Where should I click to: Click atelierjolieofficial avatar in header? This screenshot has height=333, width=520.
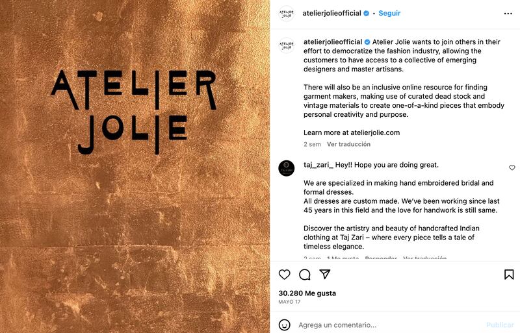pyautogui.click(x=286, y=14)
